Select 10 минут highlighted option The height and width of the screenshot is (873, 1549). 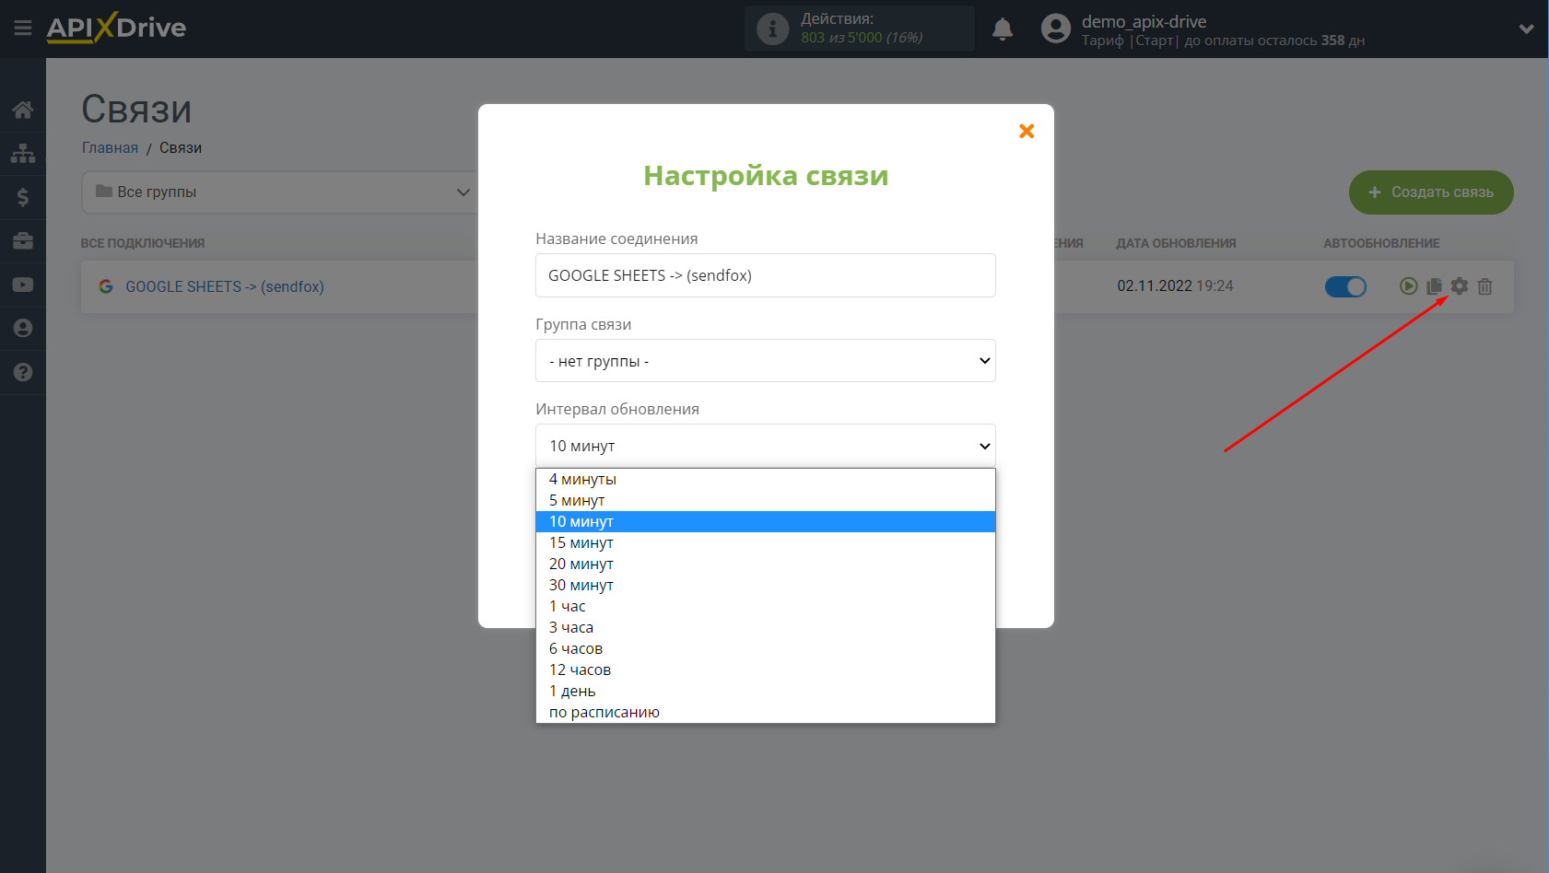click(766, 521)
